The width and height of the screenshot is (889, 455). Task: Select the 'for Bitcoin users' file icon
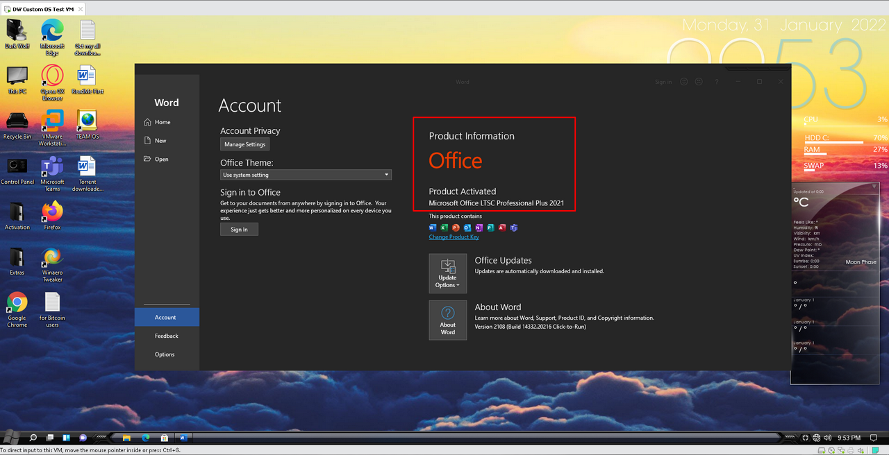coord(52,309)
